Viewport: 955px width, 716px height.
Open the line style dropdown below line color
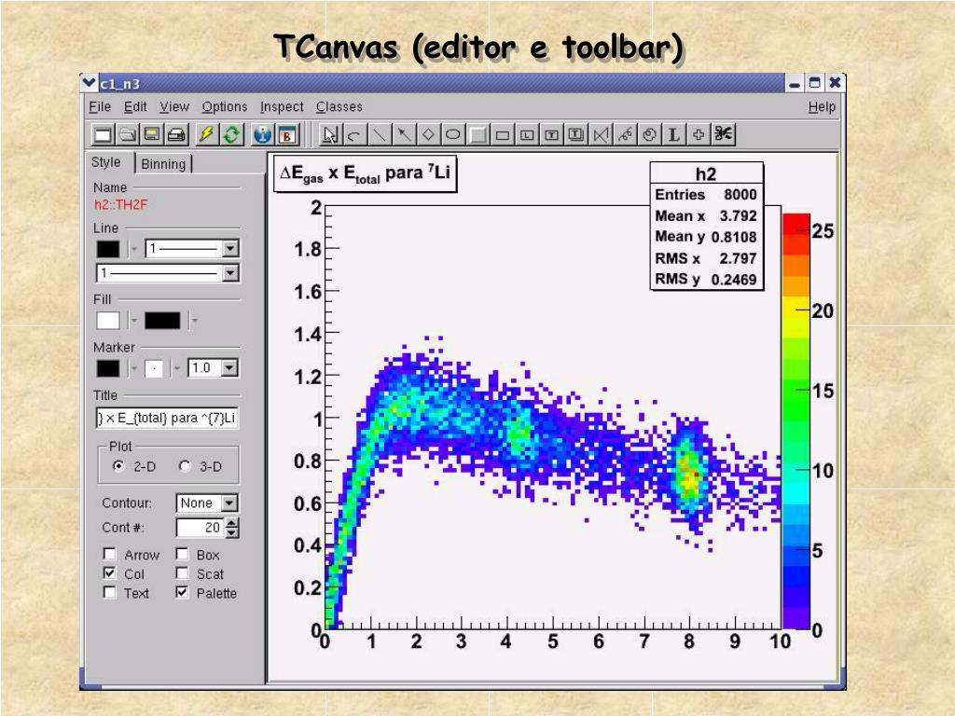point(229,273)
